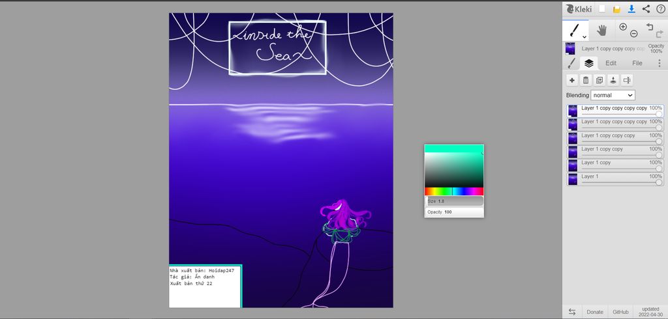
Task: Open an image using the yellow folder icon
Action: pyautogui.click(x=616, y=9)
